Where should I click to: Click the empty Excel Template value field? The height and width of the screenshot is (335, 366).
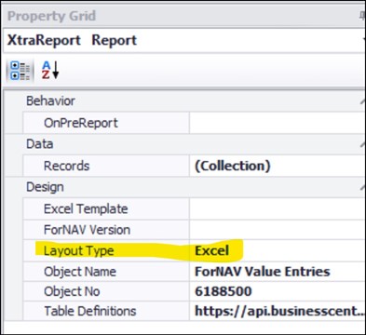click(278, 208)
